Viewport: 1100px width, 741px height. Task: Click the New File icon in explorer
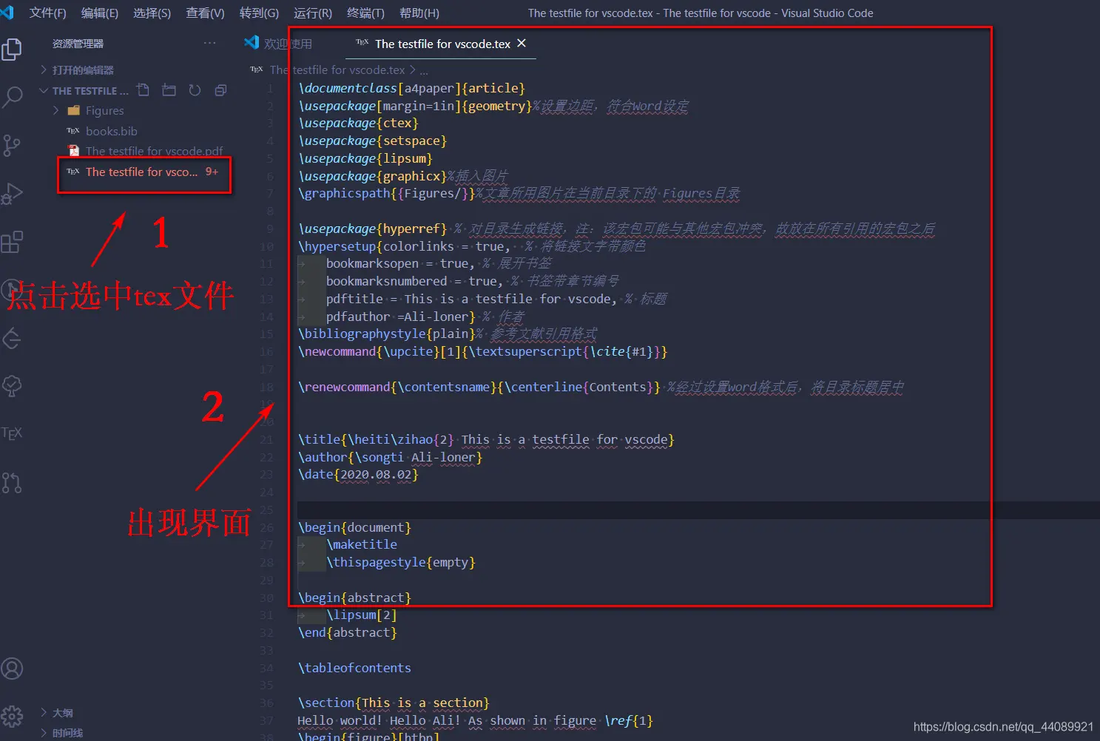144,90
